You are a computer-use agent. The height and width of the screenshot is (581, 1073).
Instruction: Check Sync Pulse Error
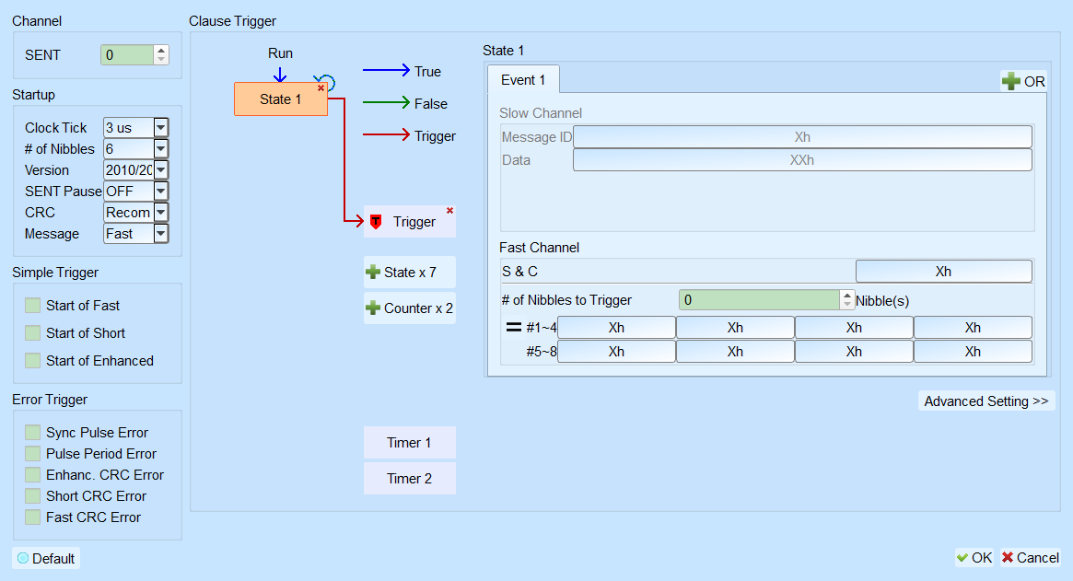pos(32,433)
